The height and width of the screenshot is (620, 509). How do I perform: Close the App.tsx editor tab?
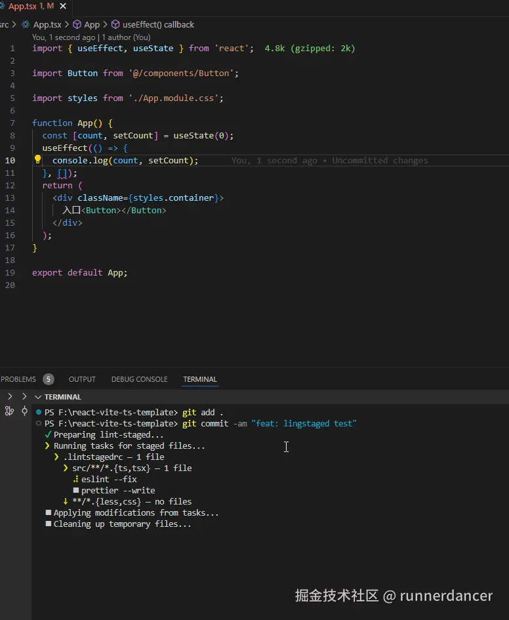pos(63,7)
